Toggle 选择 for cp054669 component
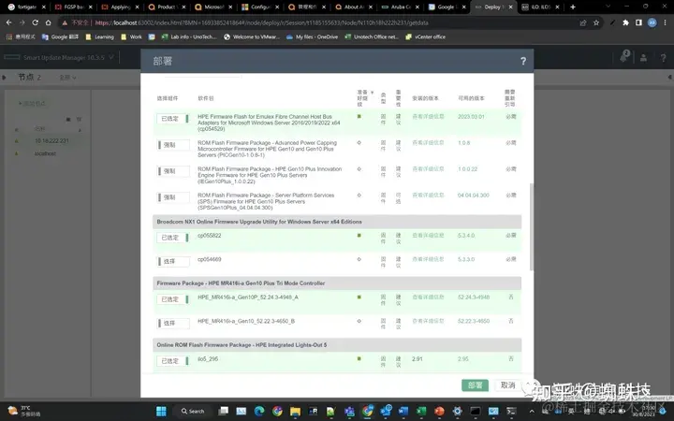The width and height of the screenshot is (674, 421). (173, 261)
